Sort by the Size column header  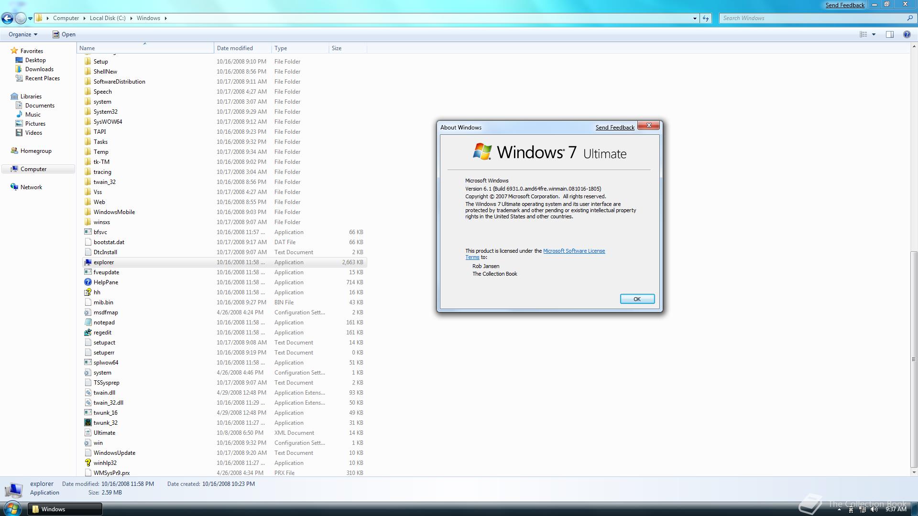point(348,48)
